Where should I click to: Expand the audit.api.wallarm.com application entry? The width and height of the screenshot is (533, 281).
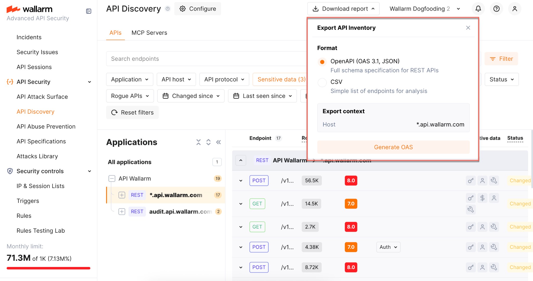coord(122,211)
